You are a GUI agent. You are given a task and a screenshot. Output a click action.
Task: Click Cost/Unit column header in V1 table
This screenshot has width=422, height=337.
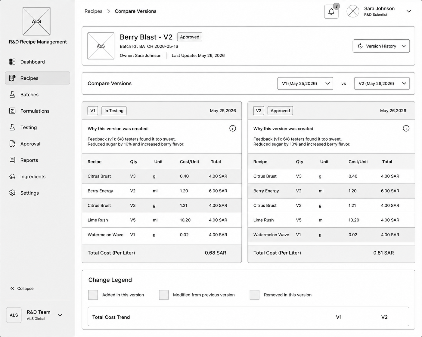pos(190,162)
